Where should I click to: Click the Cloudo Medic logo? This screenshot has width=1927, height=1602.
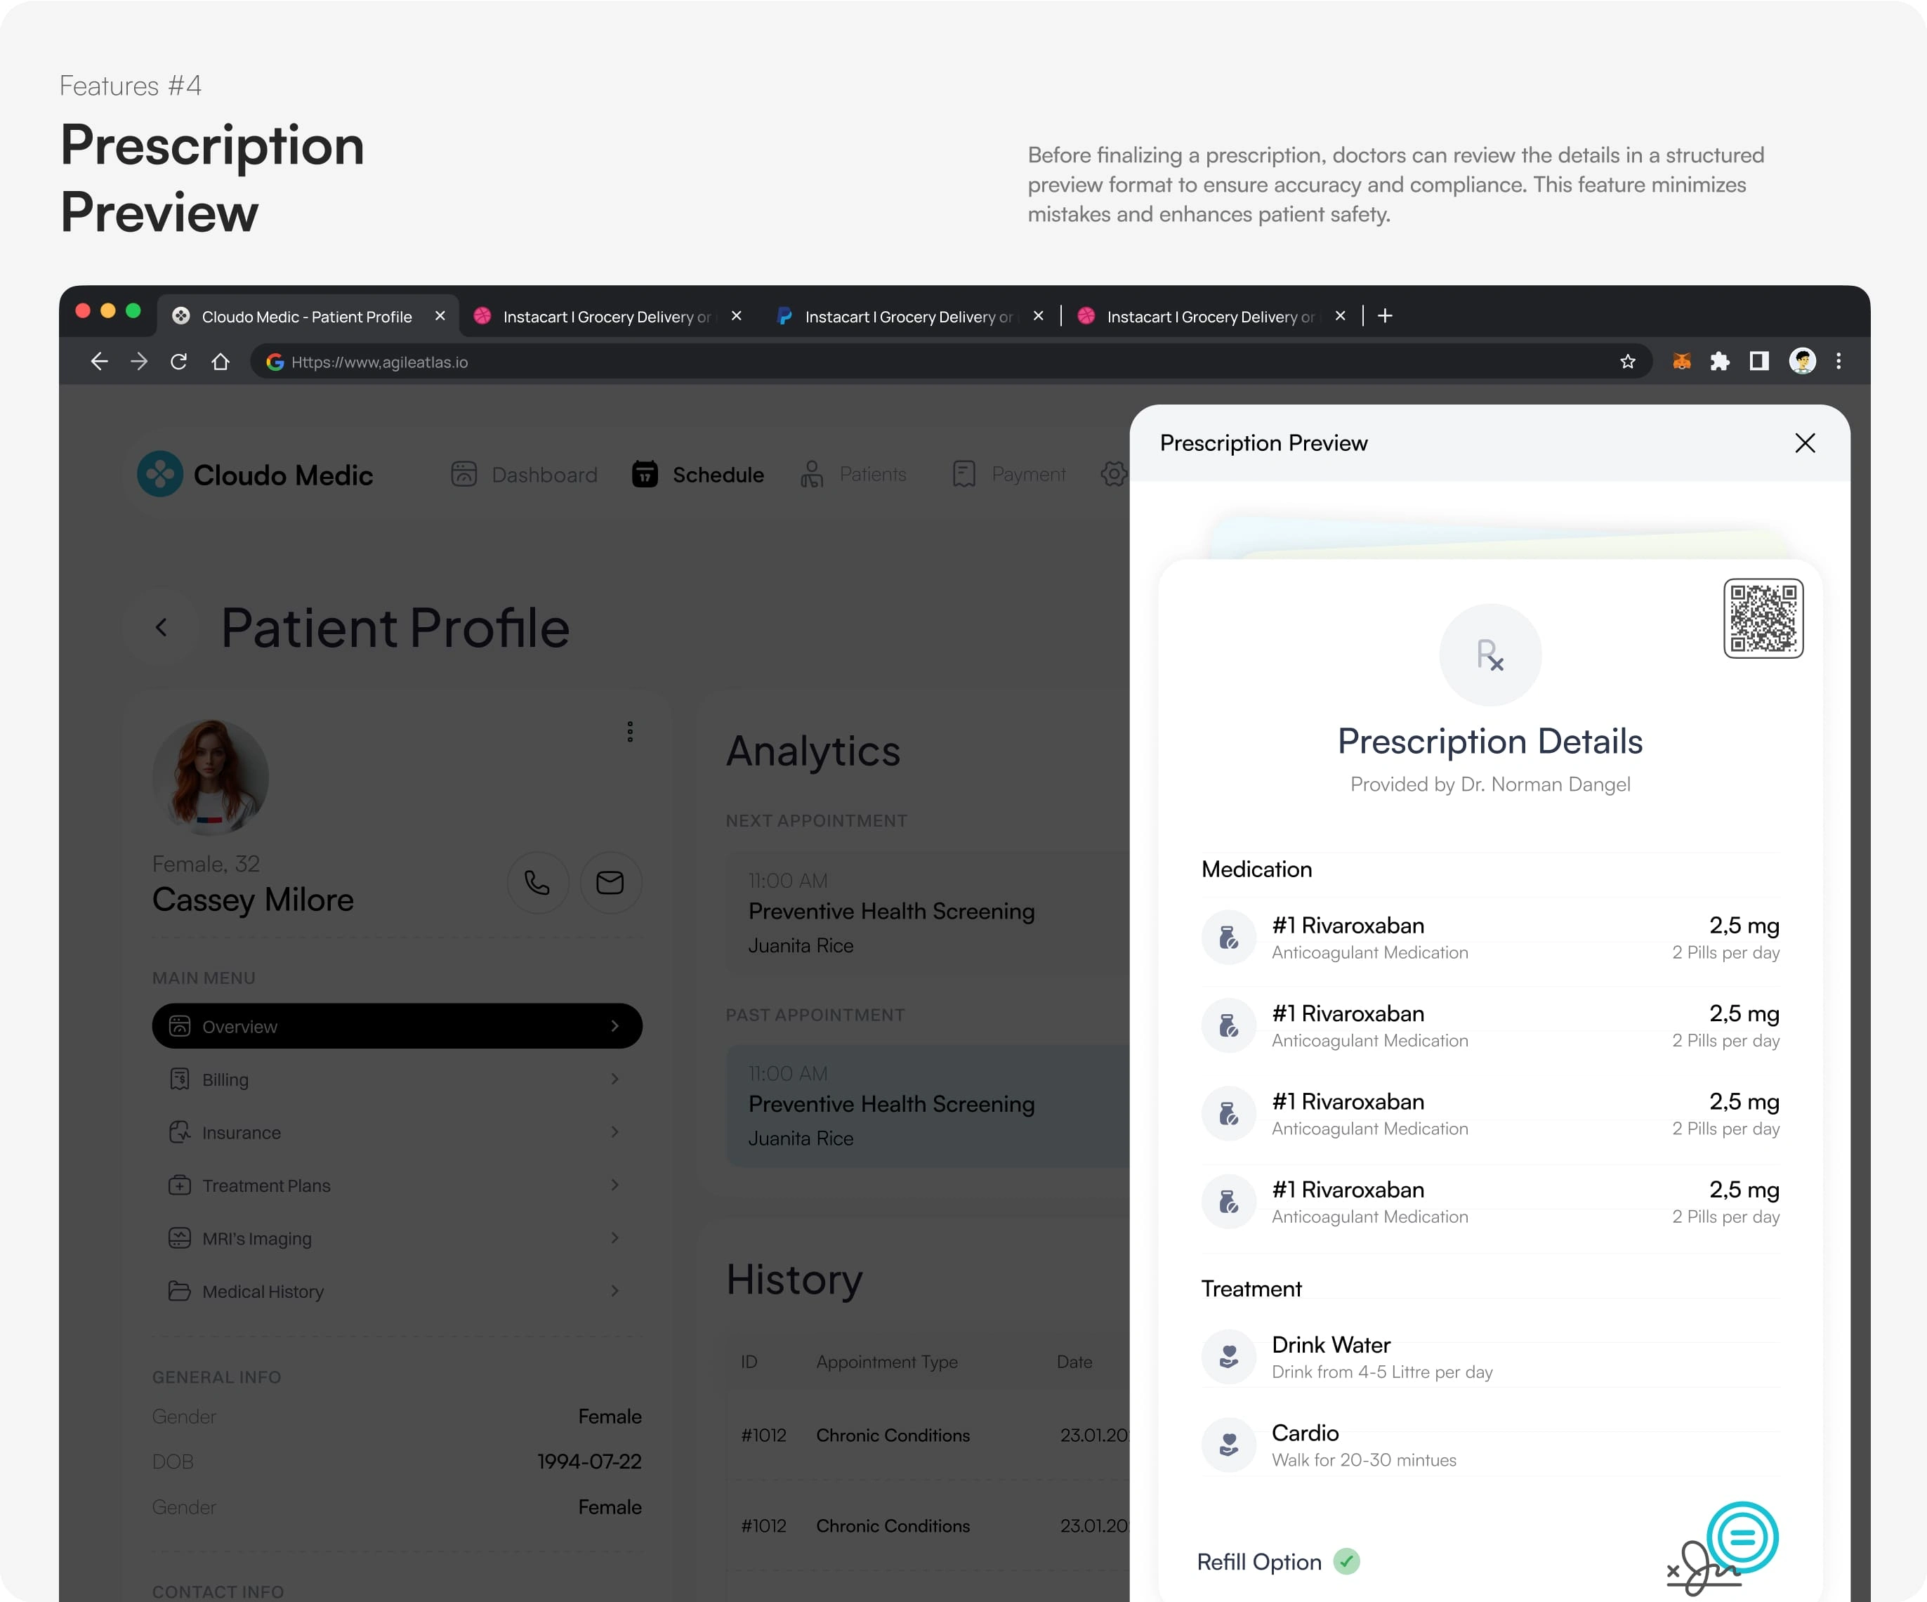point(254,474)
